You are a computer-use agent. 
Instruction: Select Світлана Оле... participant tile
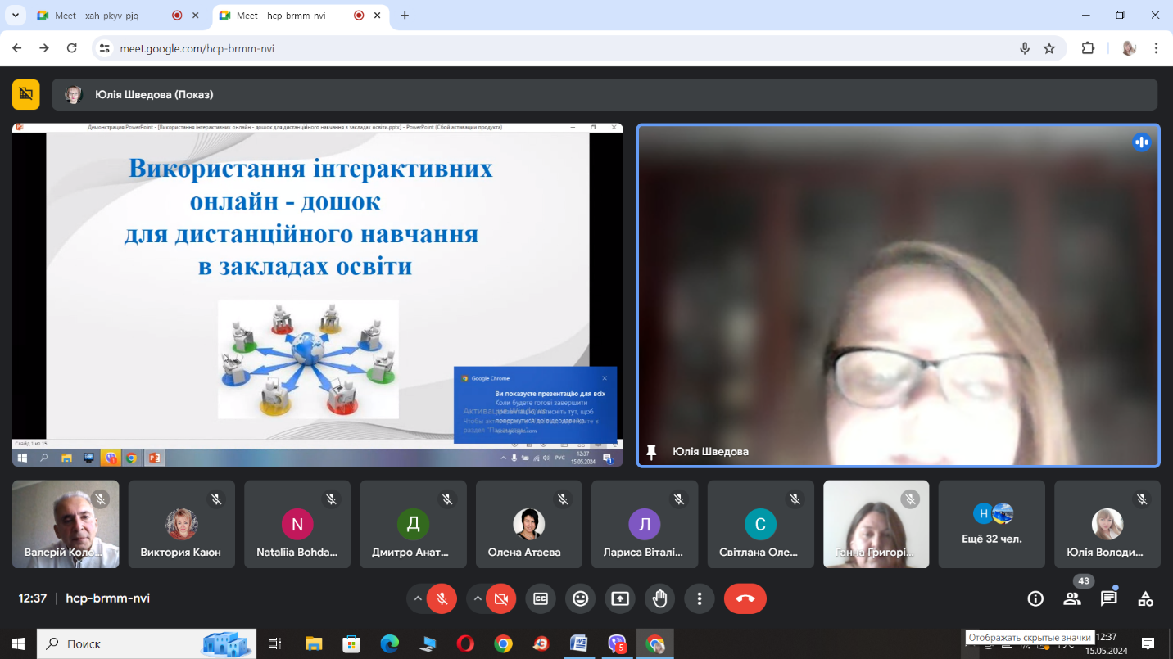tap(761, 524)
